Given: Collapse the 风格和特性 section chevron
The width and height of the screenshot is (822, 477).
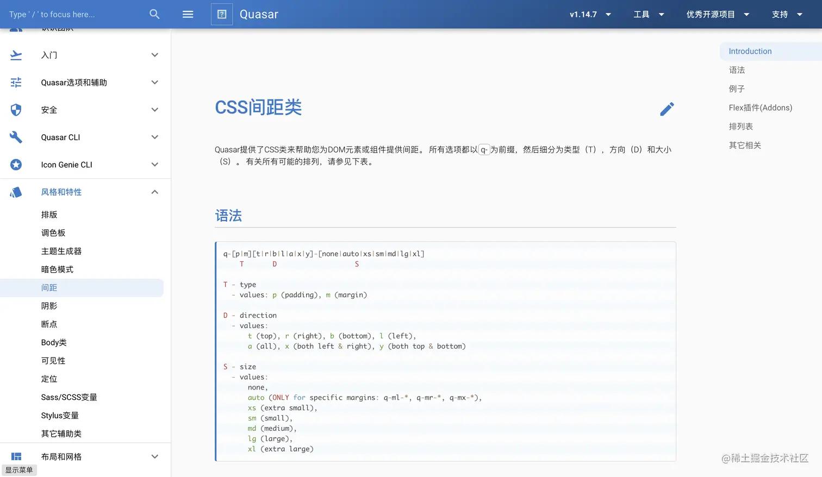Looking at the screenshot, I should (155, 192).
